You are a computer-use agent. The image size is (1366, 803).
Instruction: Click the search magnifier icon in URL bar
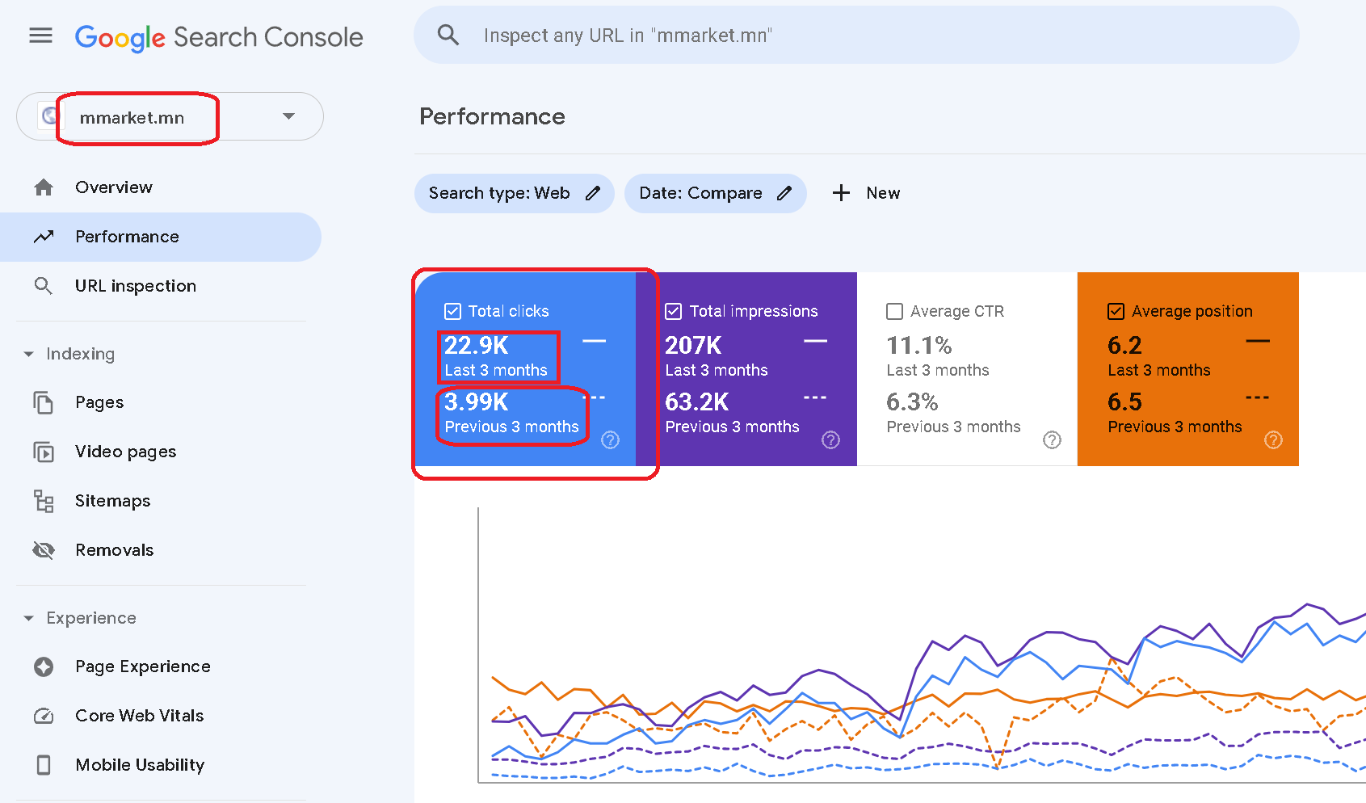pos(448,36)
